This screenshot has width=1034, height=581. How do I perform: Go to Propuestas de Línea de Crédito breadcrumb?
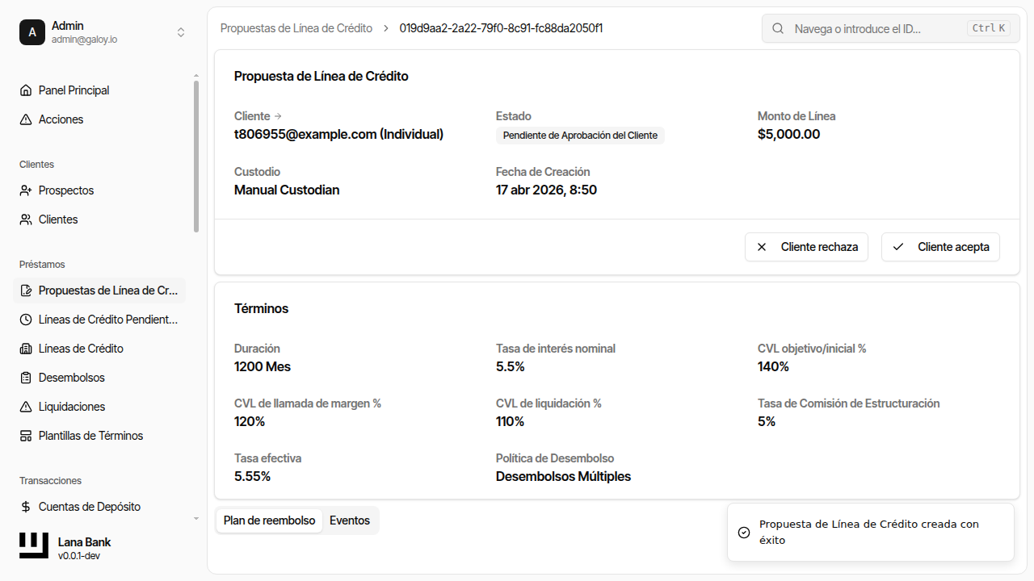pyautogui.click(x=296, y=28)
